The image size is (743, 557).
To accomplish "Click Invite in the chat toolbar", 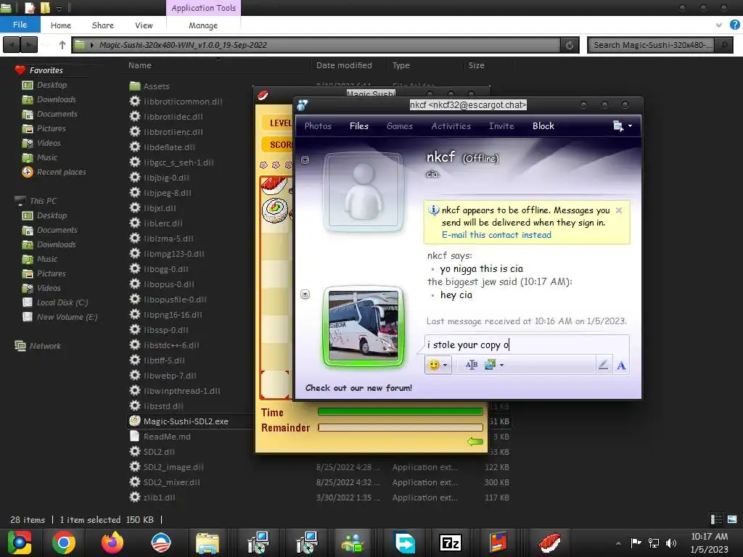I will point(501,126).
